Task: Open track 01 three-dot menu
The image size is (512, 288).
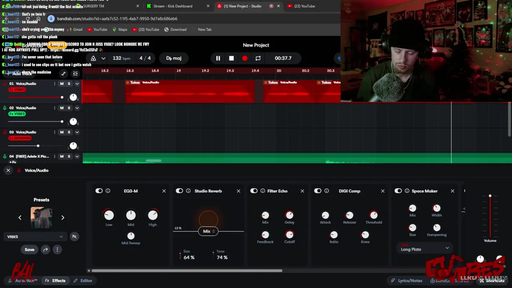Action: click(54, 84)
